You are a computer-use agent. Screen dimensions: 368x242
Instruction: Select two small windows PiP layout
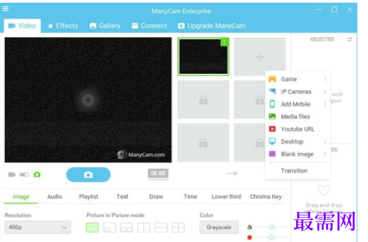pyautogui.click(x=126, y=227)
